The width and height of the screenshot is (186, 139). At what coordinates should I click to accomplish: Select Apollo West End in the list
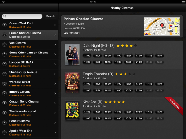[29, 133]
